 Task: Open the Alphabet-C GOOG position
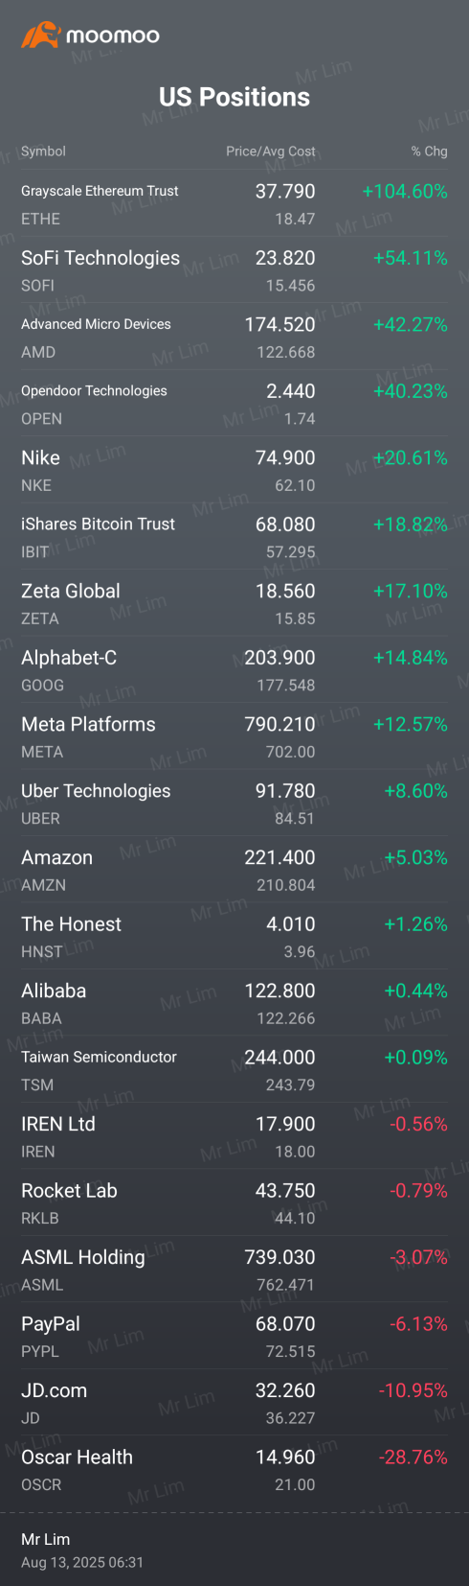pyautogui.click(x=234, y=670)
